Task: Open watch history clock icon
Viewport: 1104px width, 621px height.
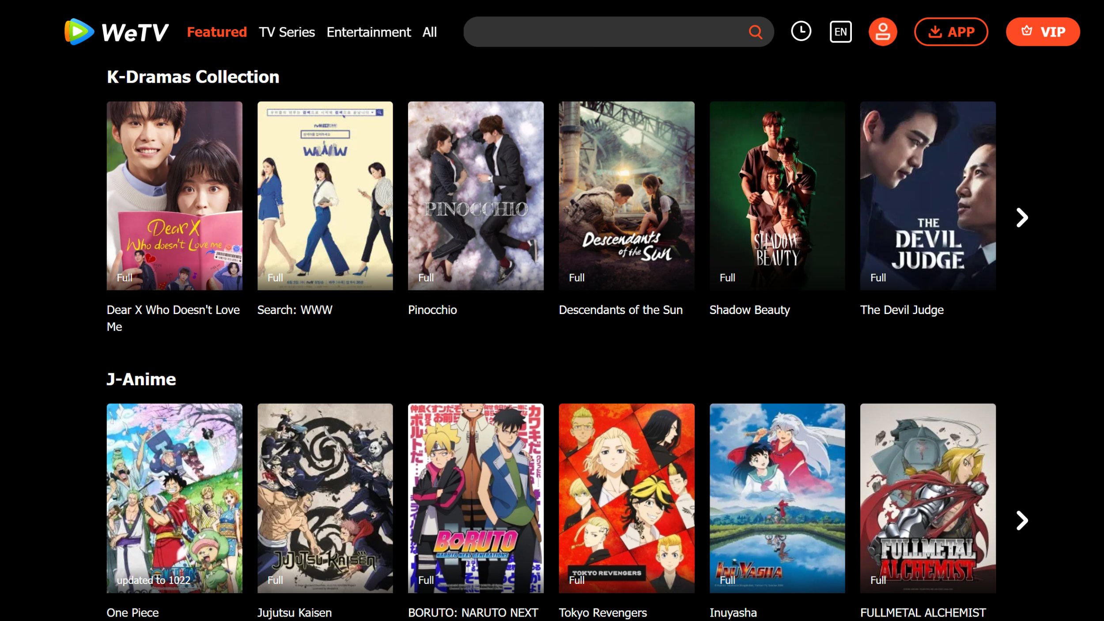Action: tap(801, 31)
